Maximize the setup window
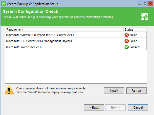Viewport: 154px width, 115px height. [145, 4]
